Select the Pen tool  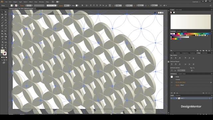pos(2,17)
